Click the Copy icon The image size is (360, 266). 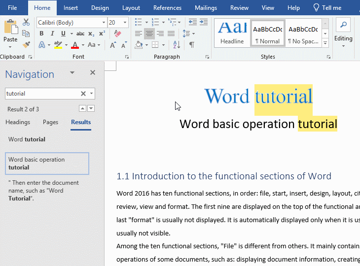pos(26,33)
